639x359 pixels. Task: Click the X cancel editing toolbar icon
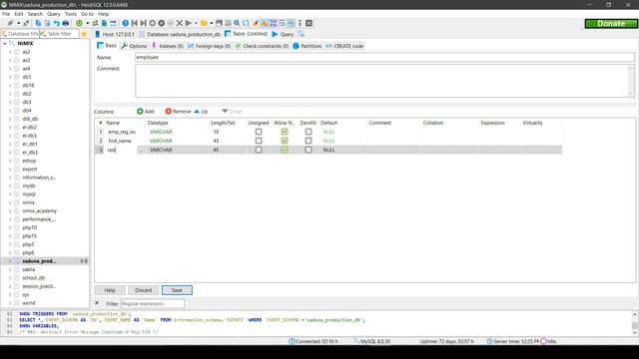tap(180, 23)
